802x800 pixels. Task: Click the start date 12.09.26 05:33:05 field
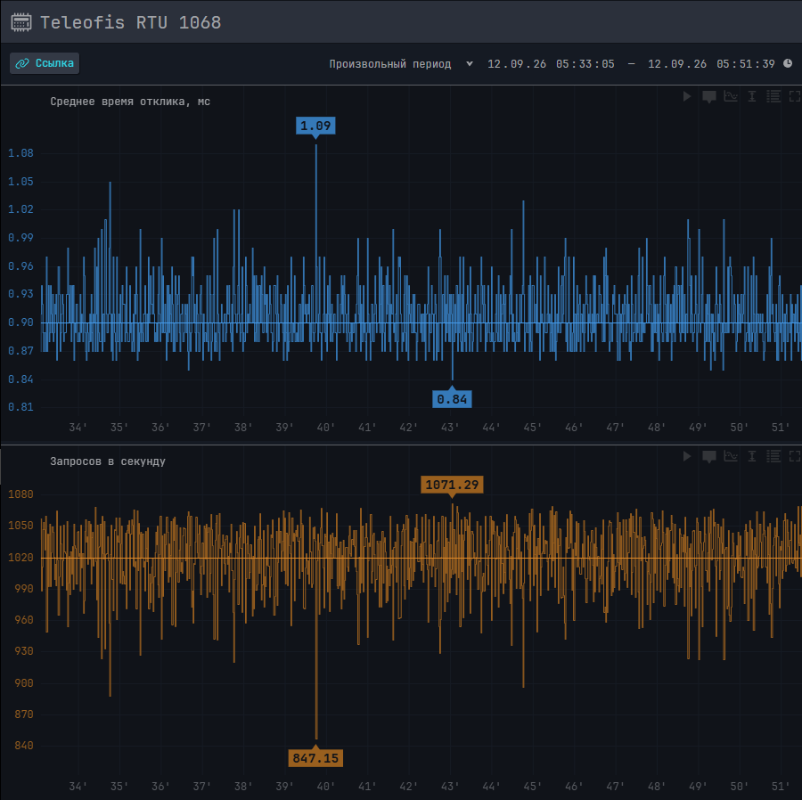point(551,64)
